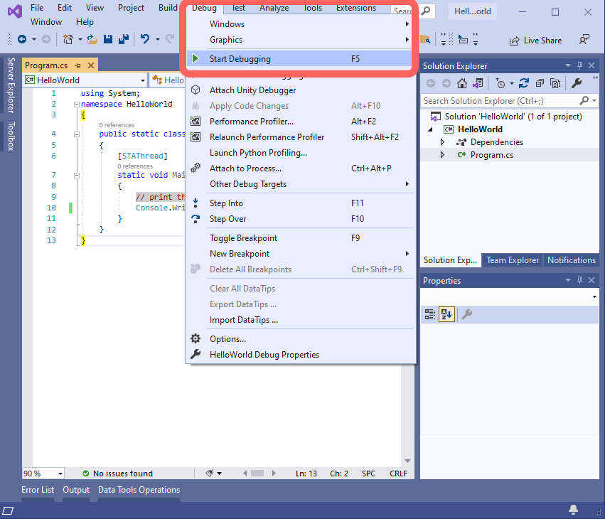
Task: Switch to the Team Explorer tab
Action: pyautogui.click(x=512, y=260)
